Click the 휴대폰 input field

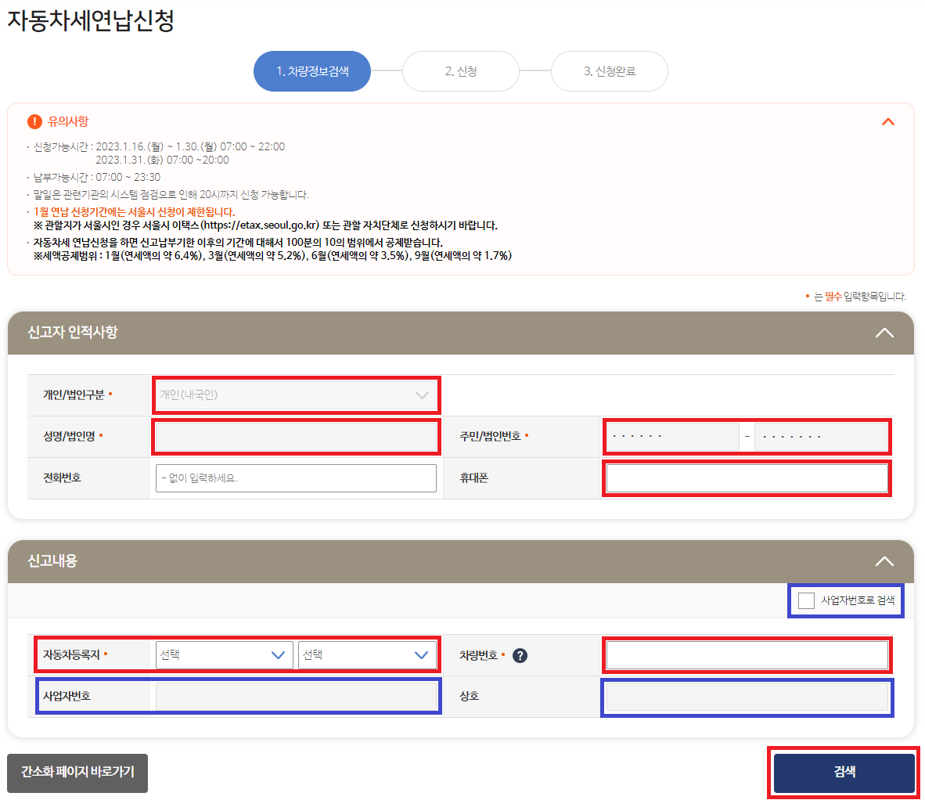[747, 477]
